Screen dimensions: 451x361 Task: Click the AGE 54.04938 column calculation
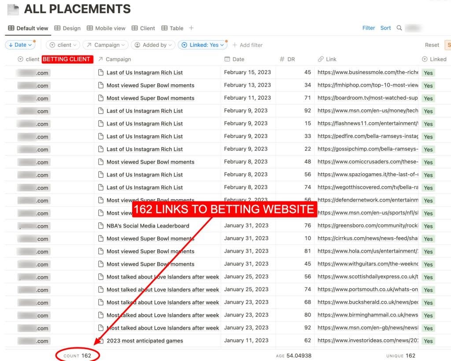point(293,356)
